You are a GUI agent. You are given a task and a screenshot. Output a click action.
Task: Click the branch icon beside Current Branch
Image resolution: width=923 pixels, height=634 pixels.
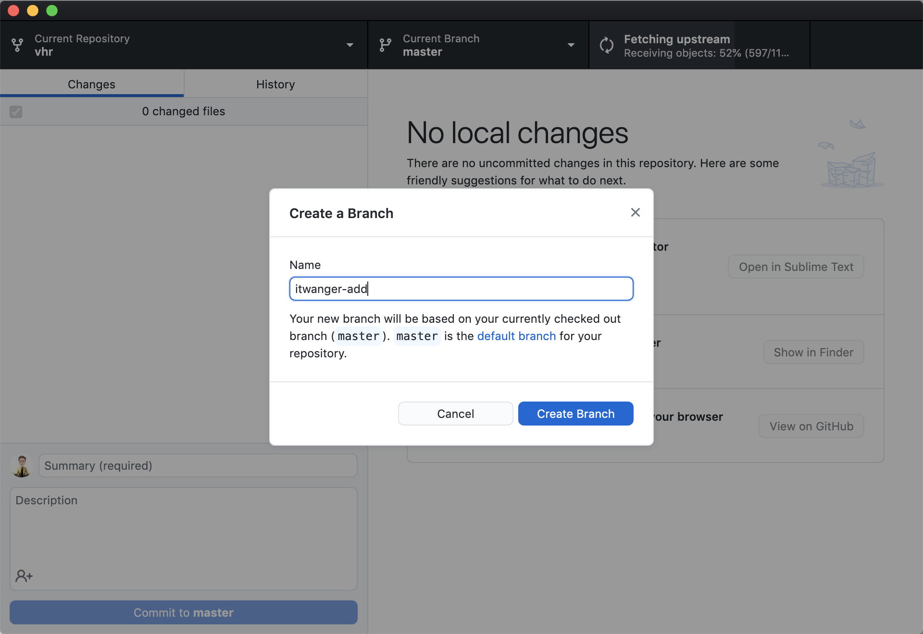[385, 45]
